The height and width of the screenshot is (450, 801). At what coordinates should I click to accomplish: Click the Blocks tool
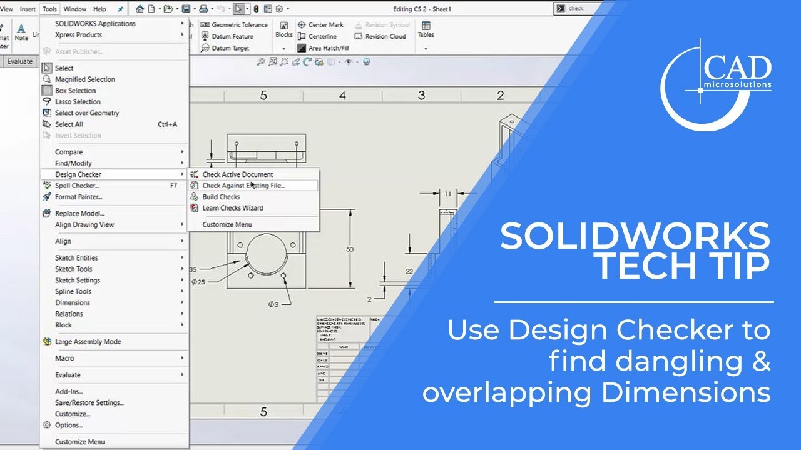tap(284, 30)
